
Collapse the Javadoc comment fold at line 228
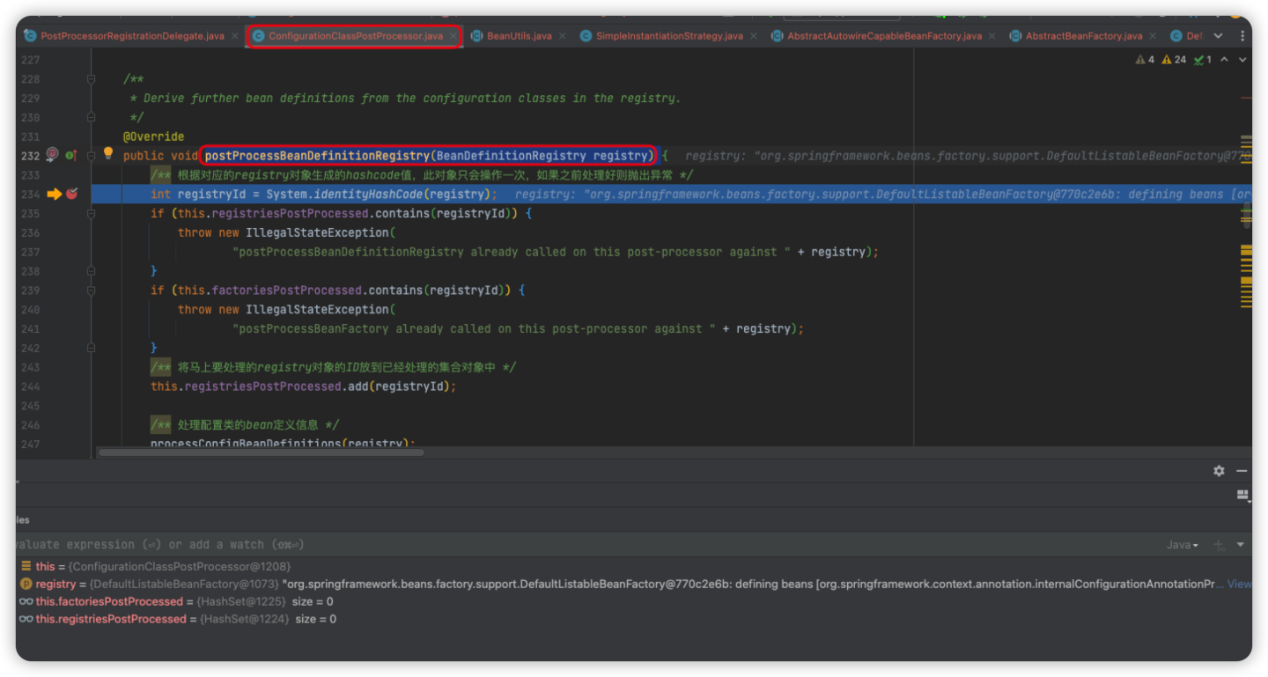coord(91,79)
